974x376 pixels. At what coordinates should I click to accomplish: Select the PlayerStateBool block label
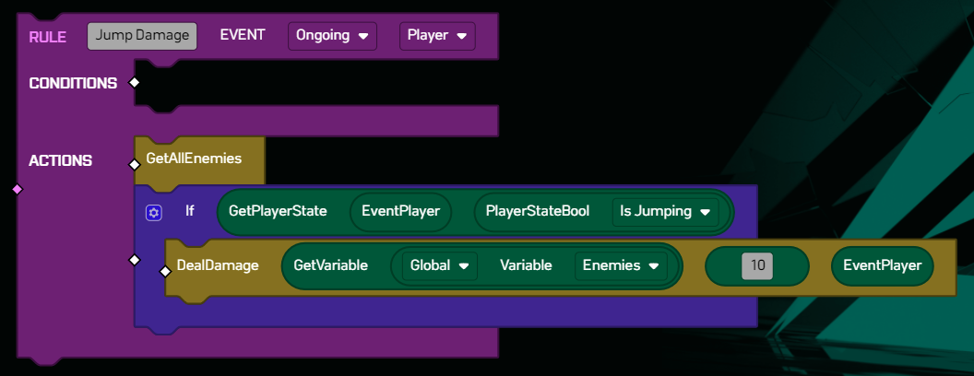coord(538,211)
